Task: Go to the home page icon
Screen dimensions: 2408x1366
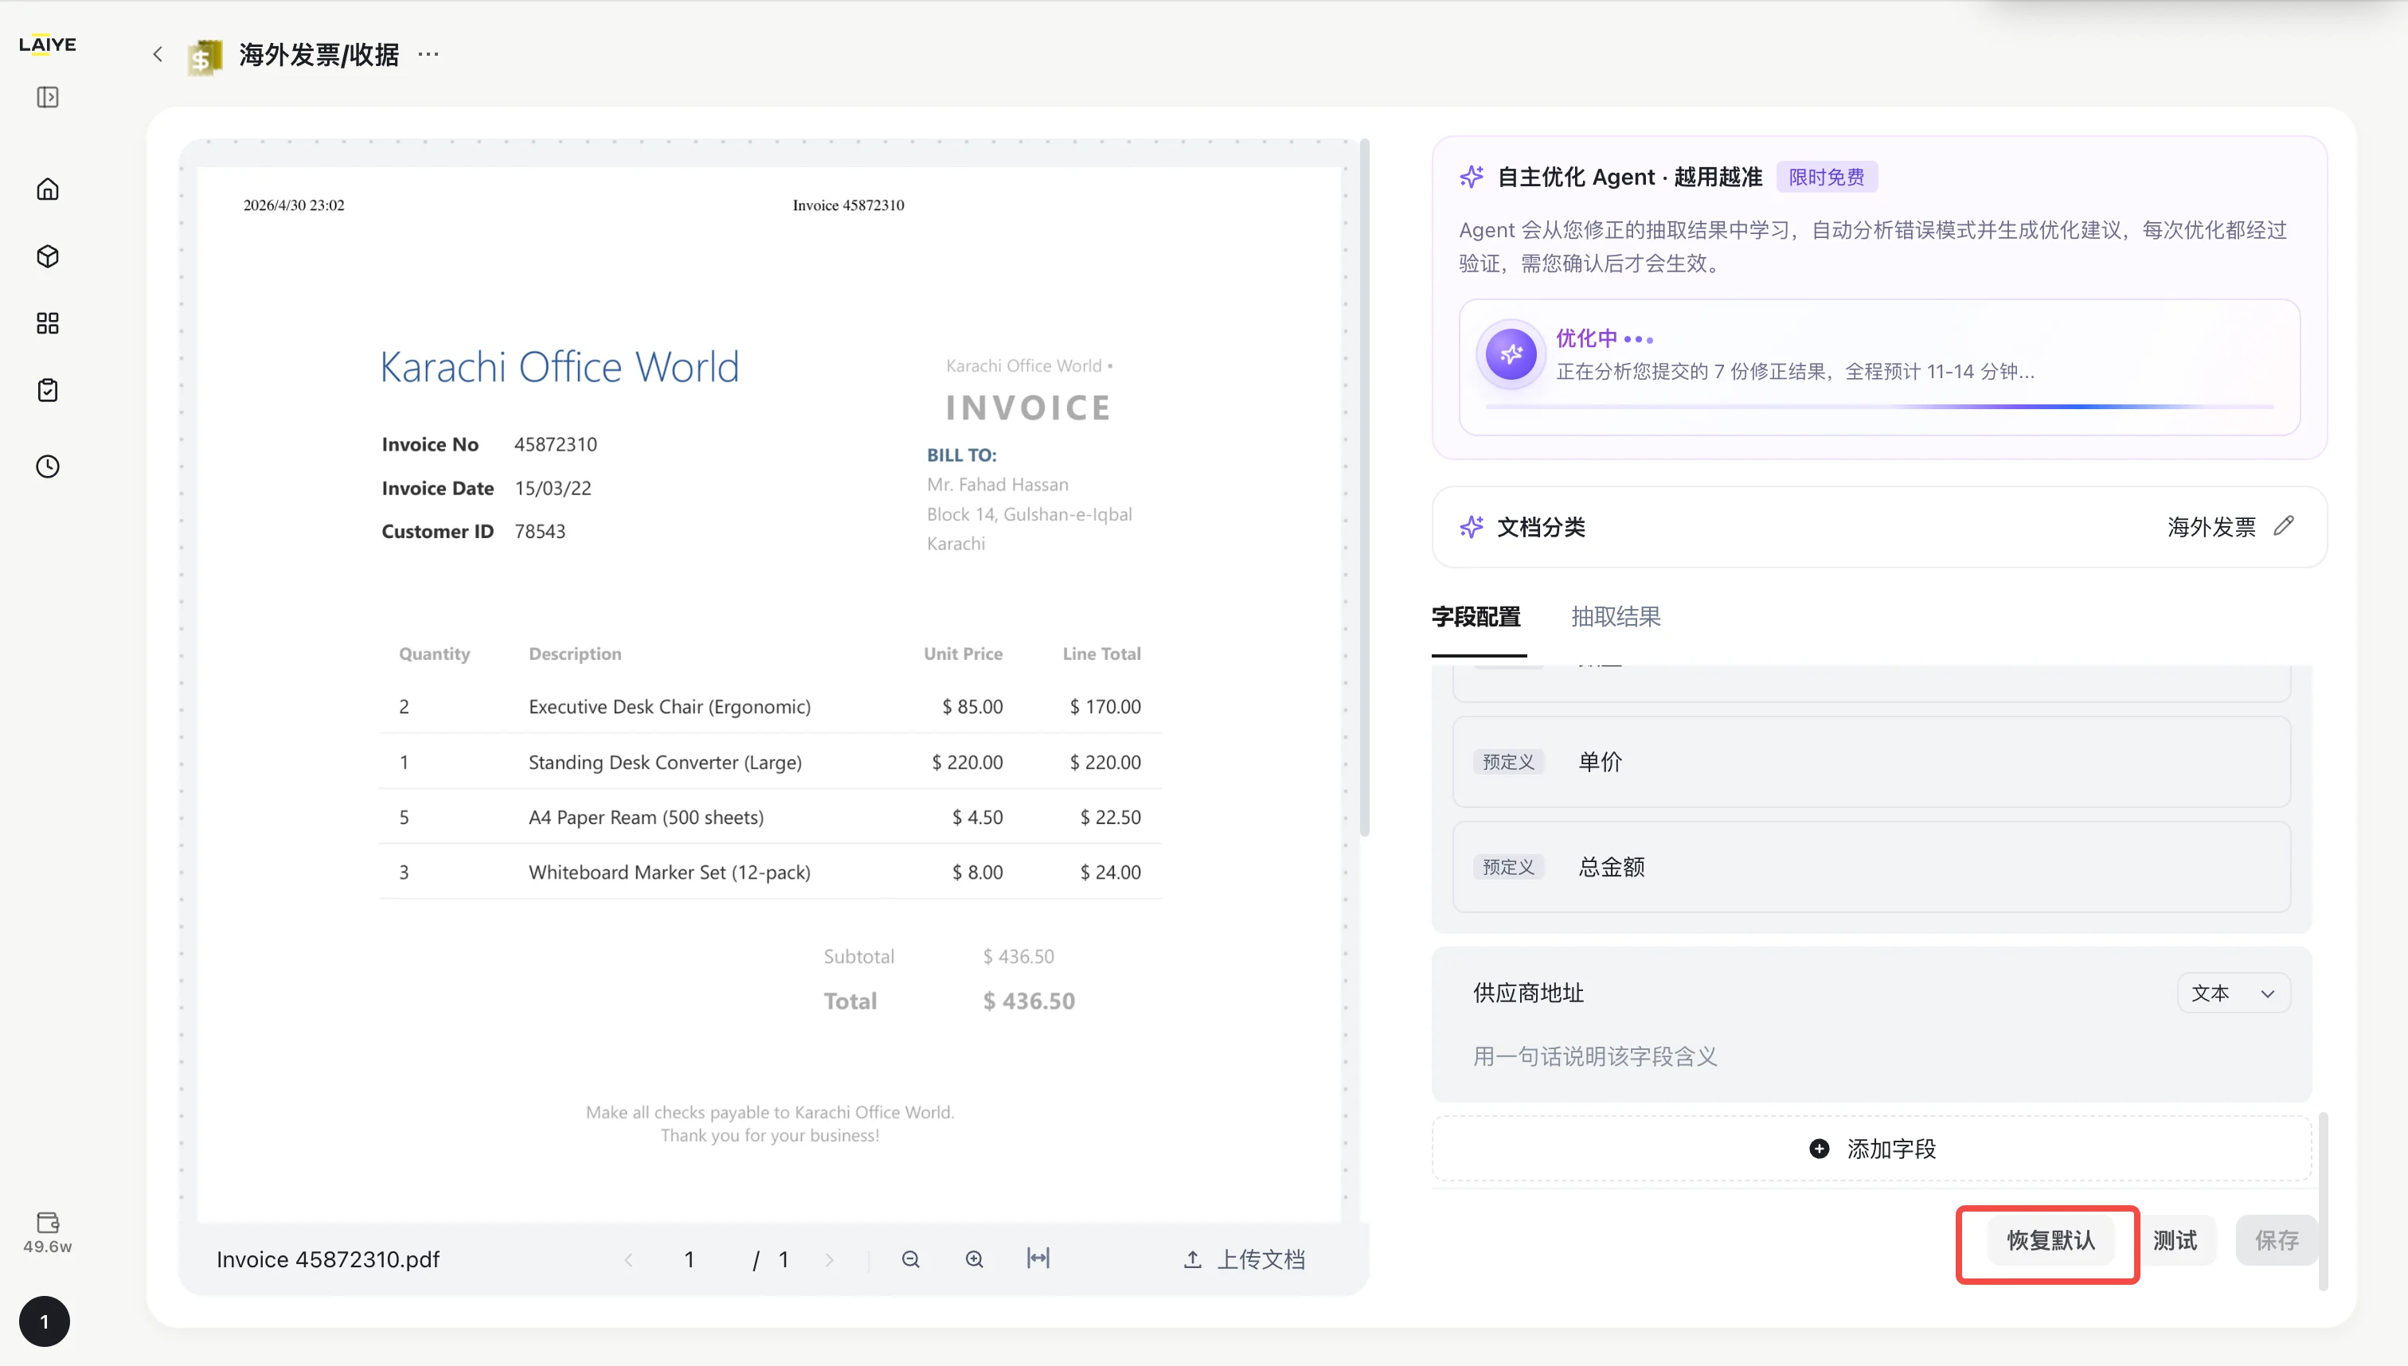Action: pyautogui.click(x=48, y=189)
